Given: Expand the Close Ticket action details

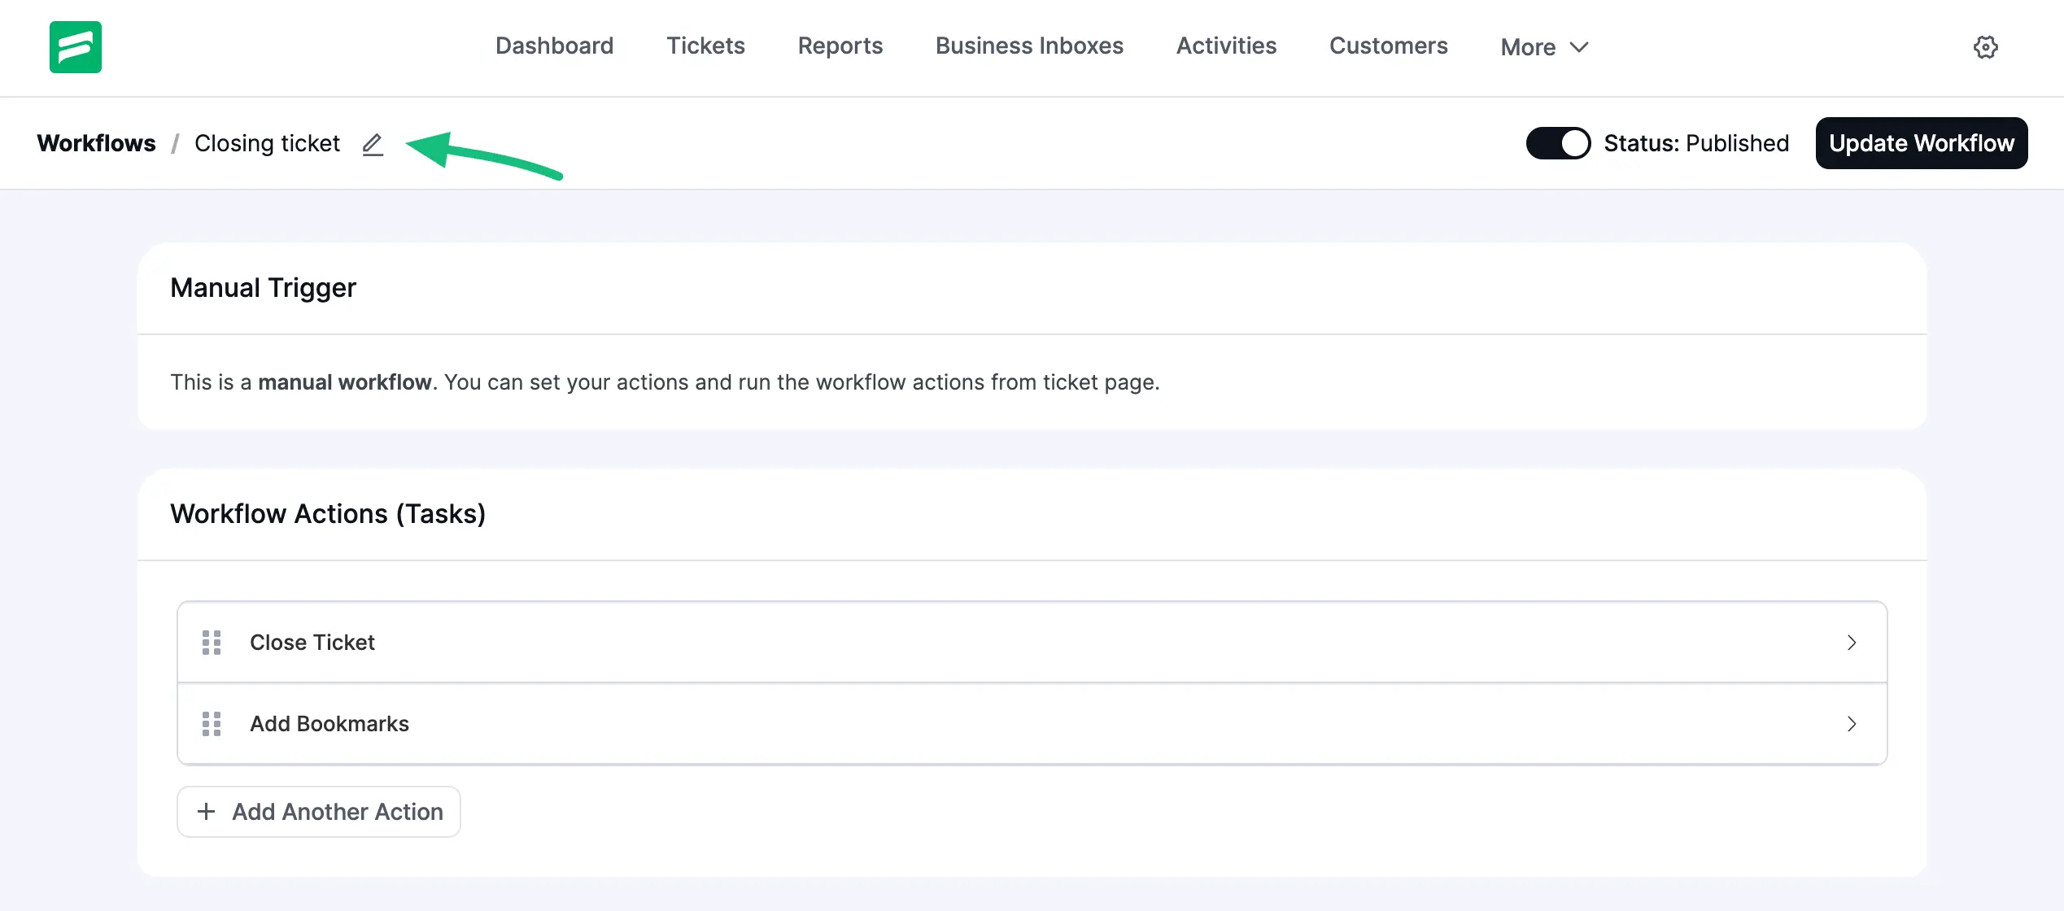Looking at the screenshot, I should pos(1853,643).
